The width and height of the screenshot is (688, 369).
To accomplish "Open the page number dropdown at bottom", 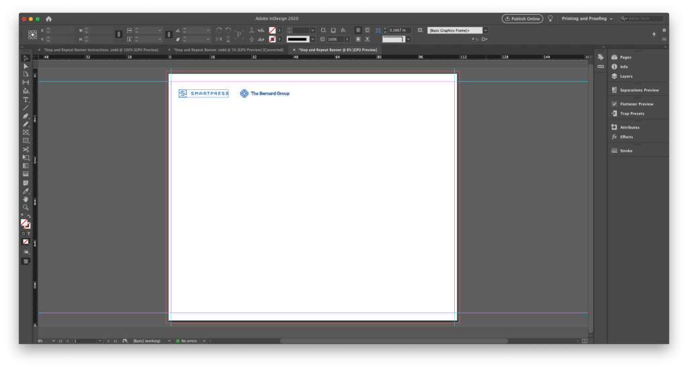I will 100,341.
